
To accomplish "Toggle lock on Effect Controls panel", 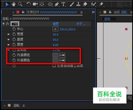I will [23, 12].
